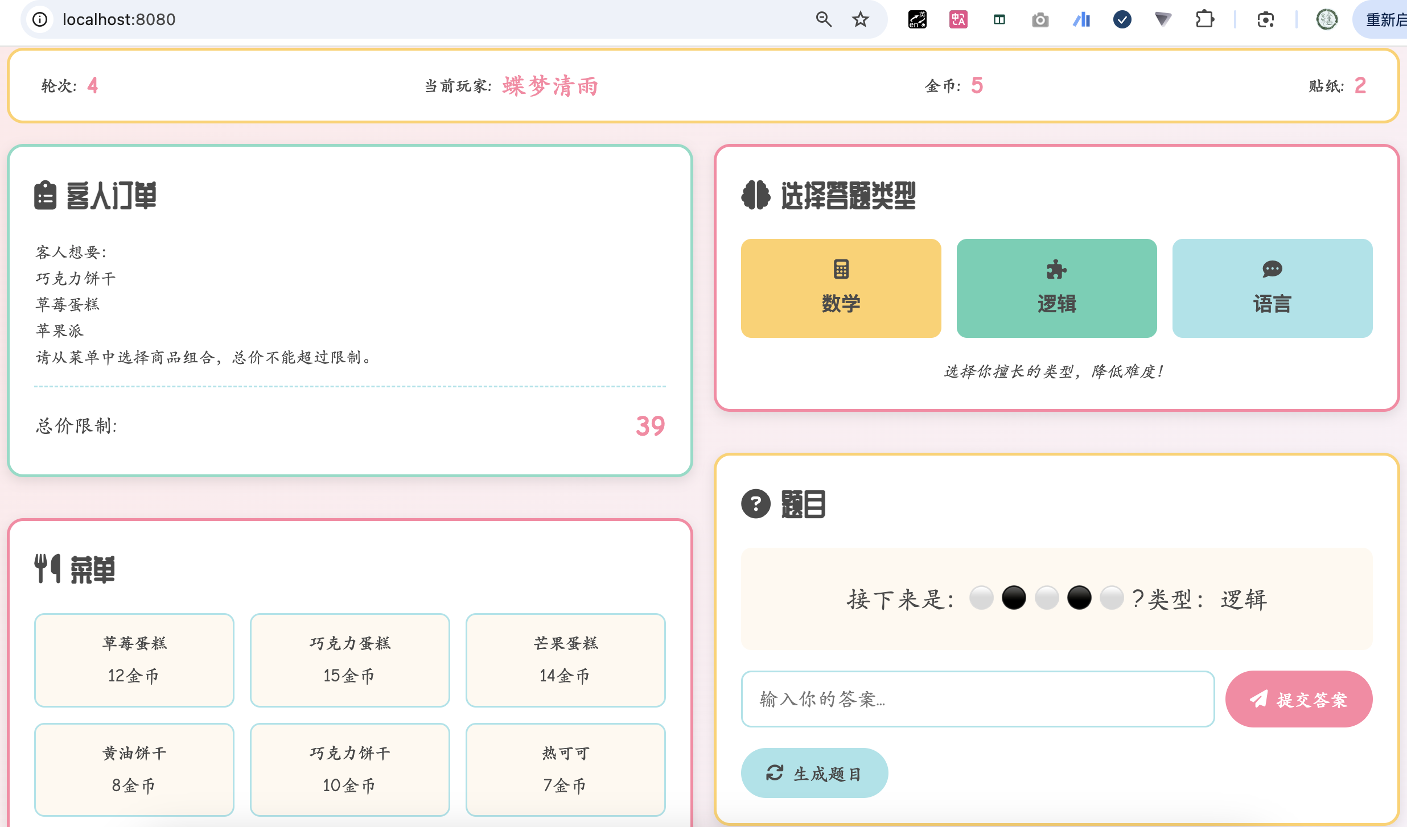Choose 巧克力饼干 10金币 menu item
This screenshot has height=827, width=1407.
(349, 769)
